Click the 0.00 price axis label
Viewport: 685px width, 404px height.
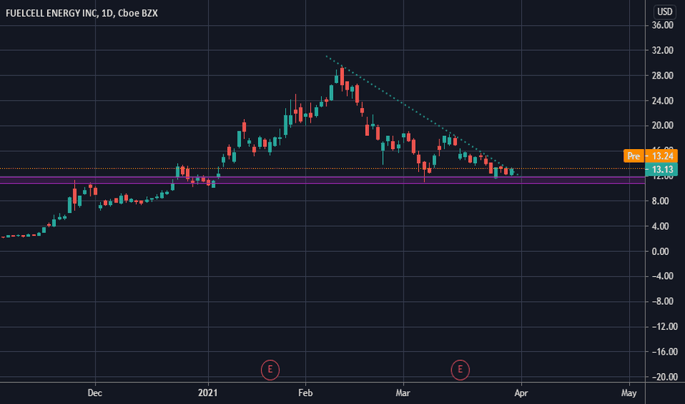point(661,251)
